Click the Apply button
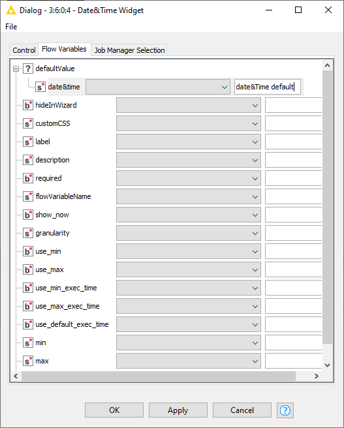 [x=178, y=410]
